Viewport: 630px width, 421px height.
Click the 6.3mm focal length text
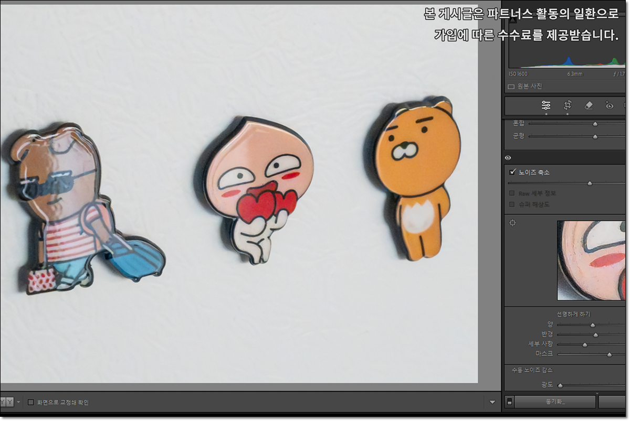pyautogui.click(x=575, y=74)
